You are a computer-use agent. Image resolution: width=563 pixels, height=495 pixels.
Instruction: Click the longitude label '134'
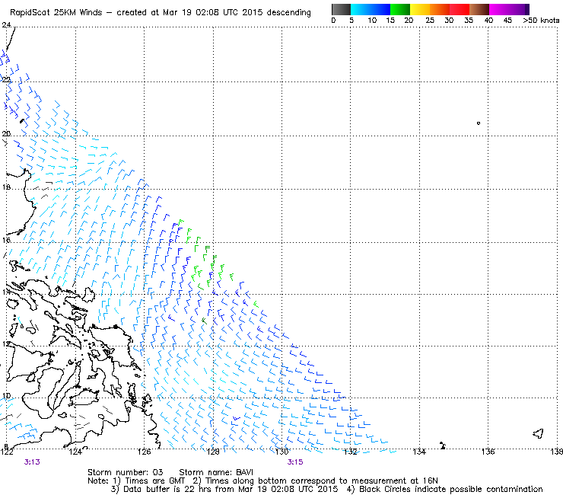coord(419,452)
